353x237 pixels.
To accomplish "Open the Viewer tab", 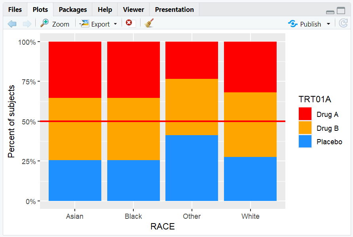I will 133,9.
